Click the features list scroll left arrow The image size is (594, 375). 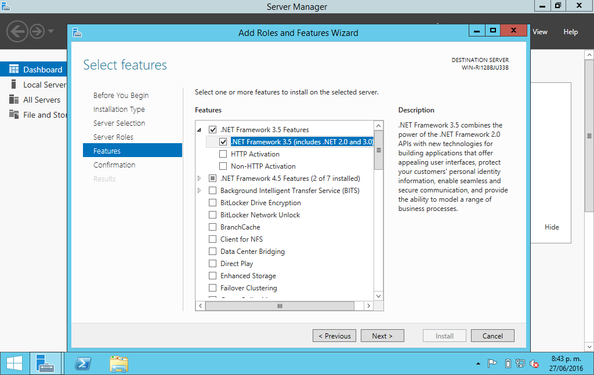200,306
